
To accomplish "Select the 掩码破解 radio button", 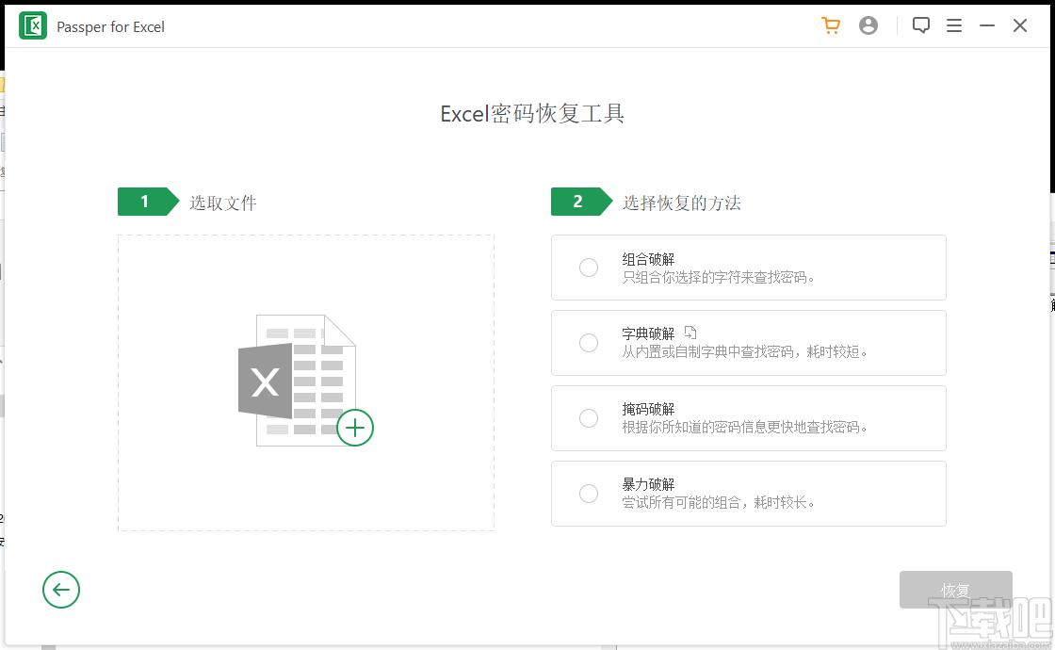I will click(588, 418).
